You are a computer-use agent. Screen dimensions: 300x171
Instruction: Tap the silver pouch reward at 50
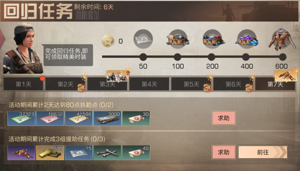(143, 39)
